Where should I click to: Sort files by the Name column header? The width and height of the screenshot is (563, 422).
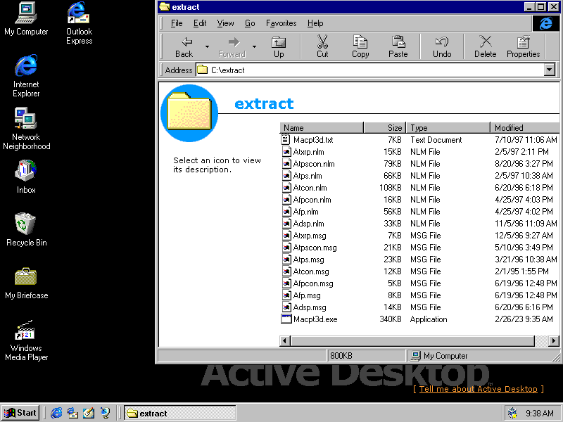(322, 128)
